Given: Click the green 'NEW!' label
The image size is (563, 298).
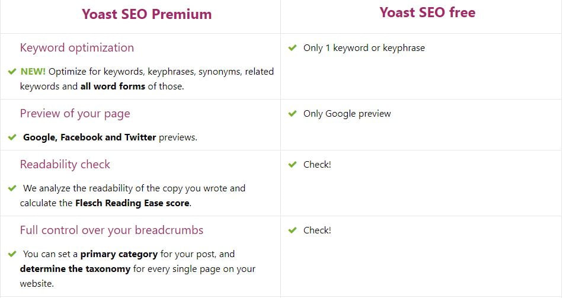Looking at the screenshot, I should pos(33,72).
